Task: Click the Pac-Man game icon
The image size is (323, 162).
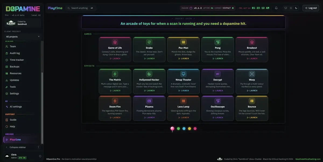Action: click(x=183, y=42)
